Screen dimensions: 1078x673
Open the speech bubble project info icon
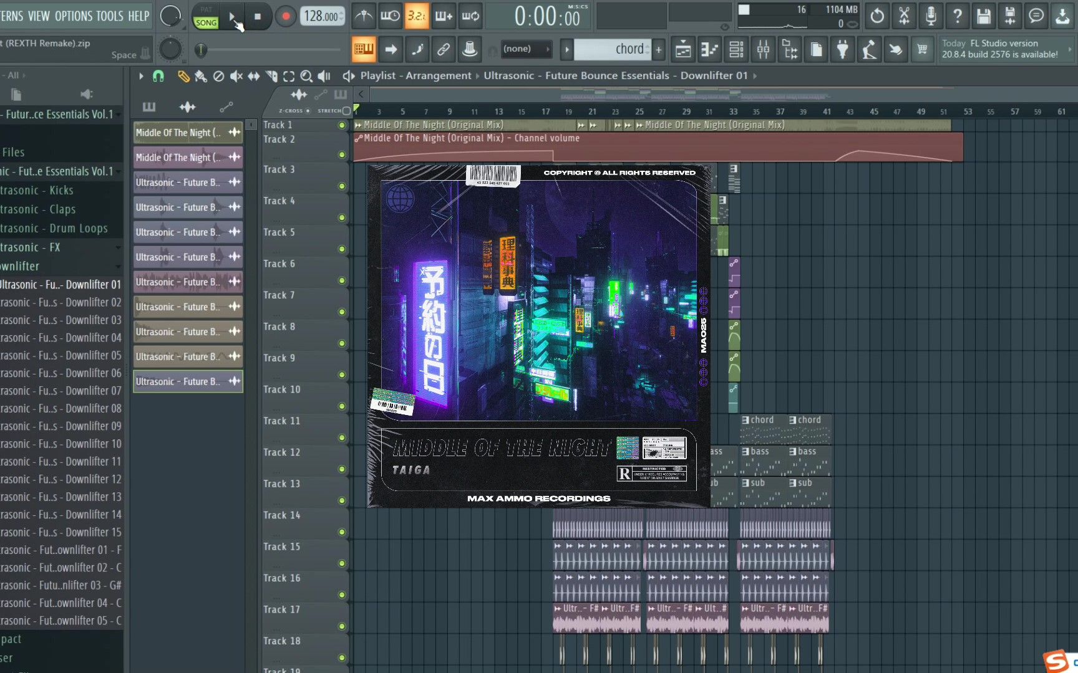1036,16
